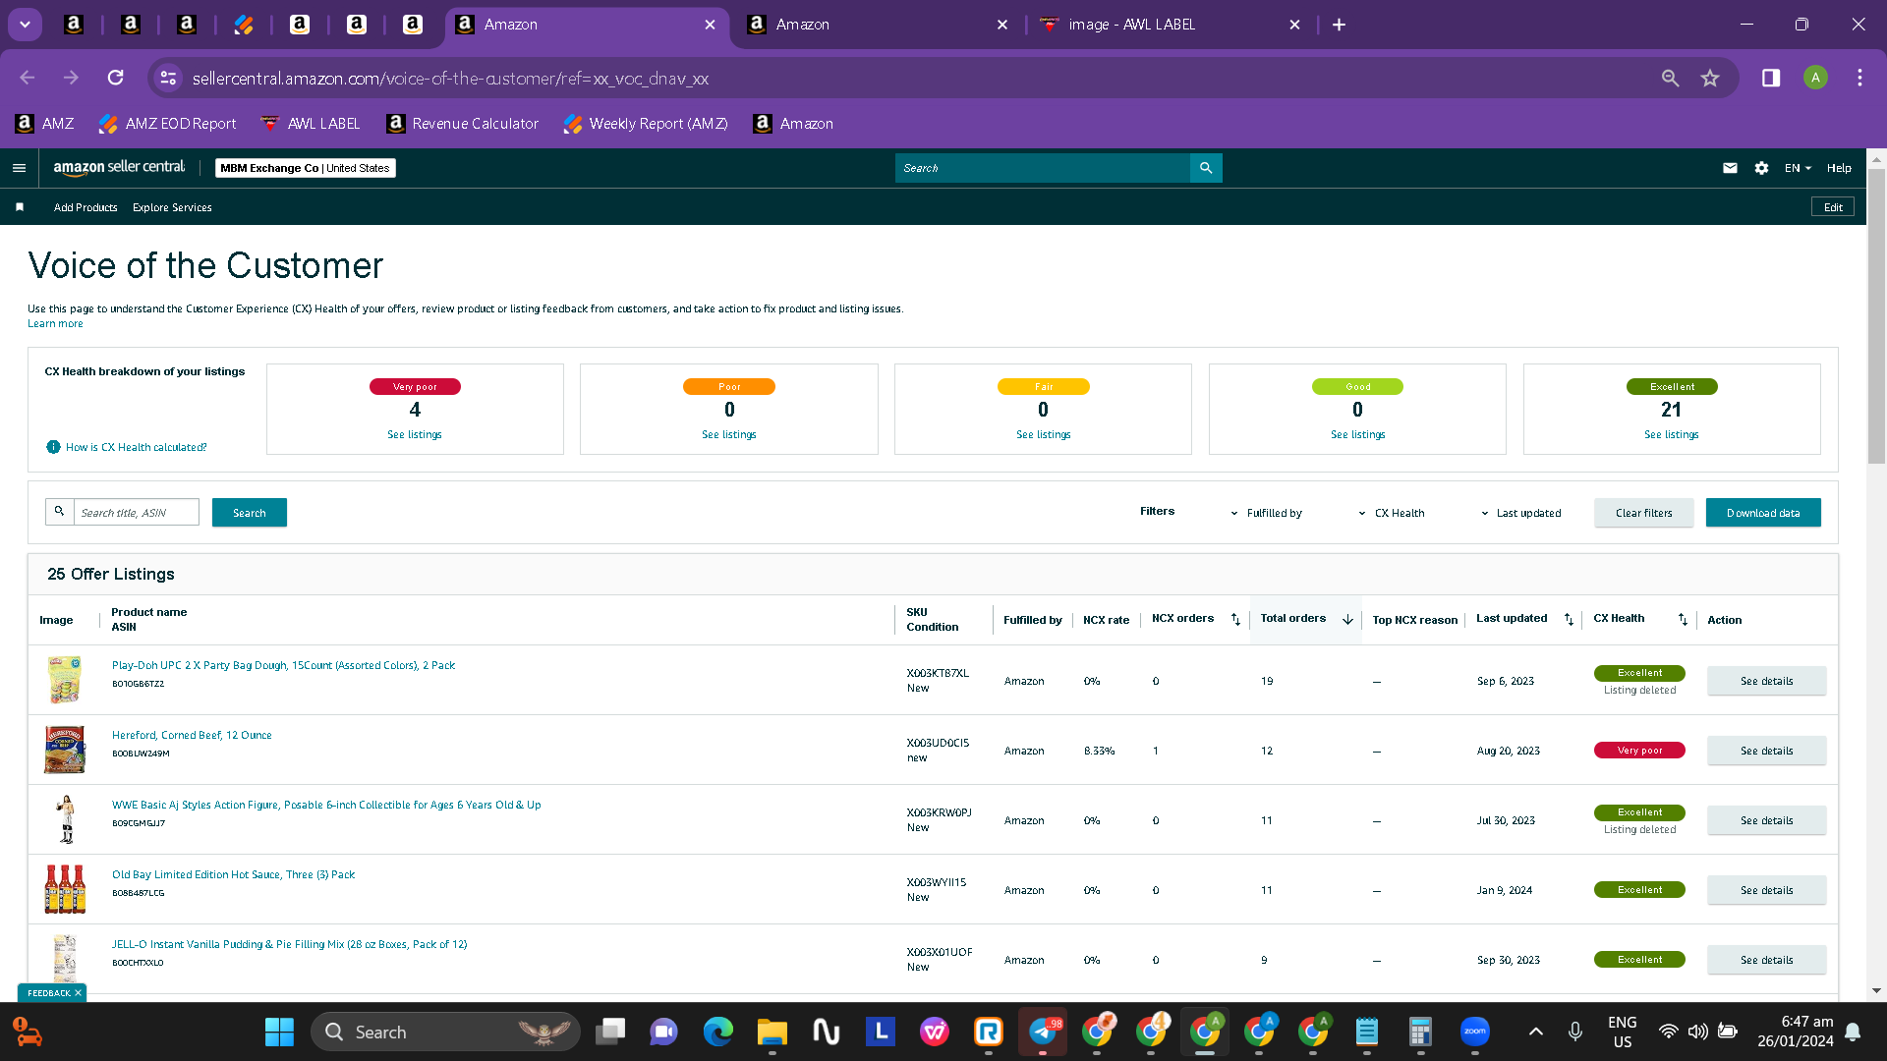Expand the Last updated filter dropdown

click(x=1521, y=513)
